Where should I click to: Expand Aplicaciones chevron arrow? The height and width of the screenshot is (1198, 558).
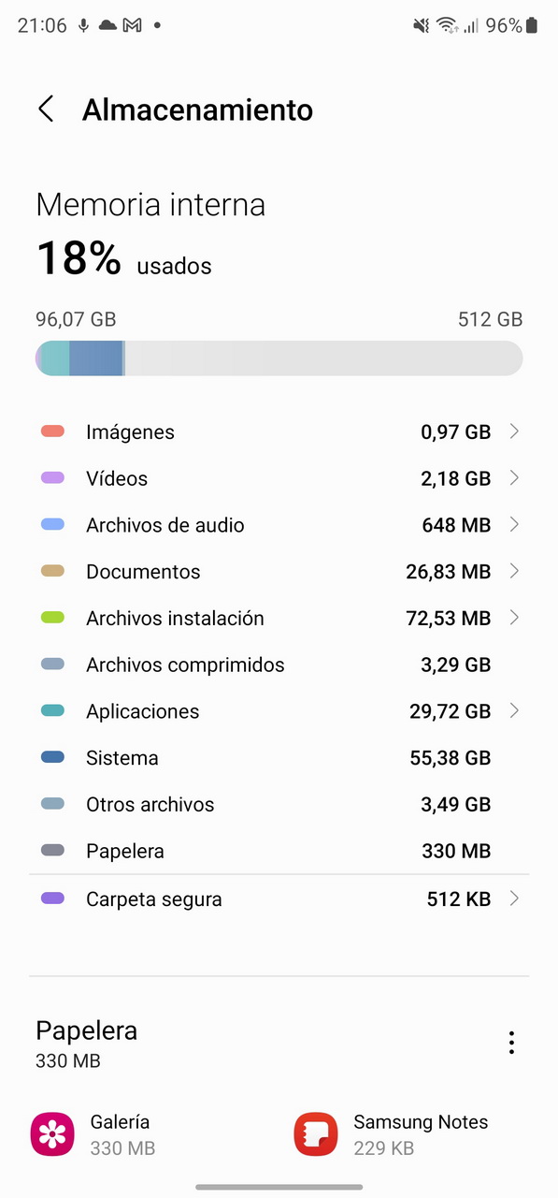(514, 711)
